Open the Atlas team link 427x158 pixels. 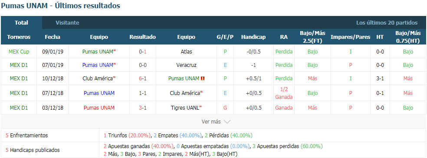click(x=186, y=51)
